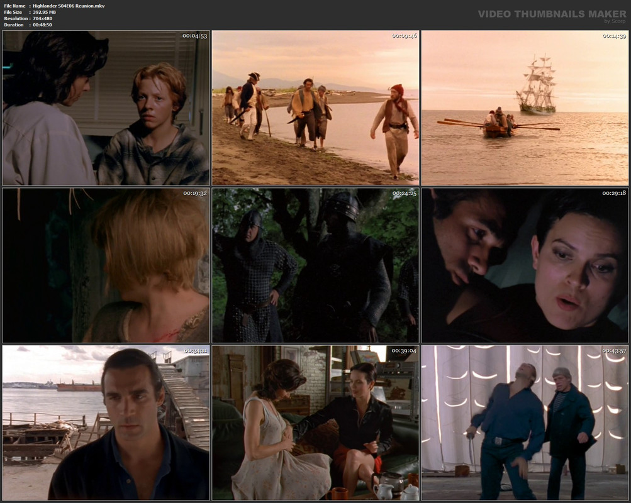Click the timestamp 00:09:46
Image resolution: width=631 pixels, height=503 pixels.
405,36
